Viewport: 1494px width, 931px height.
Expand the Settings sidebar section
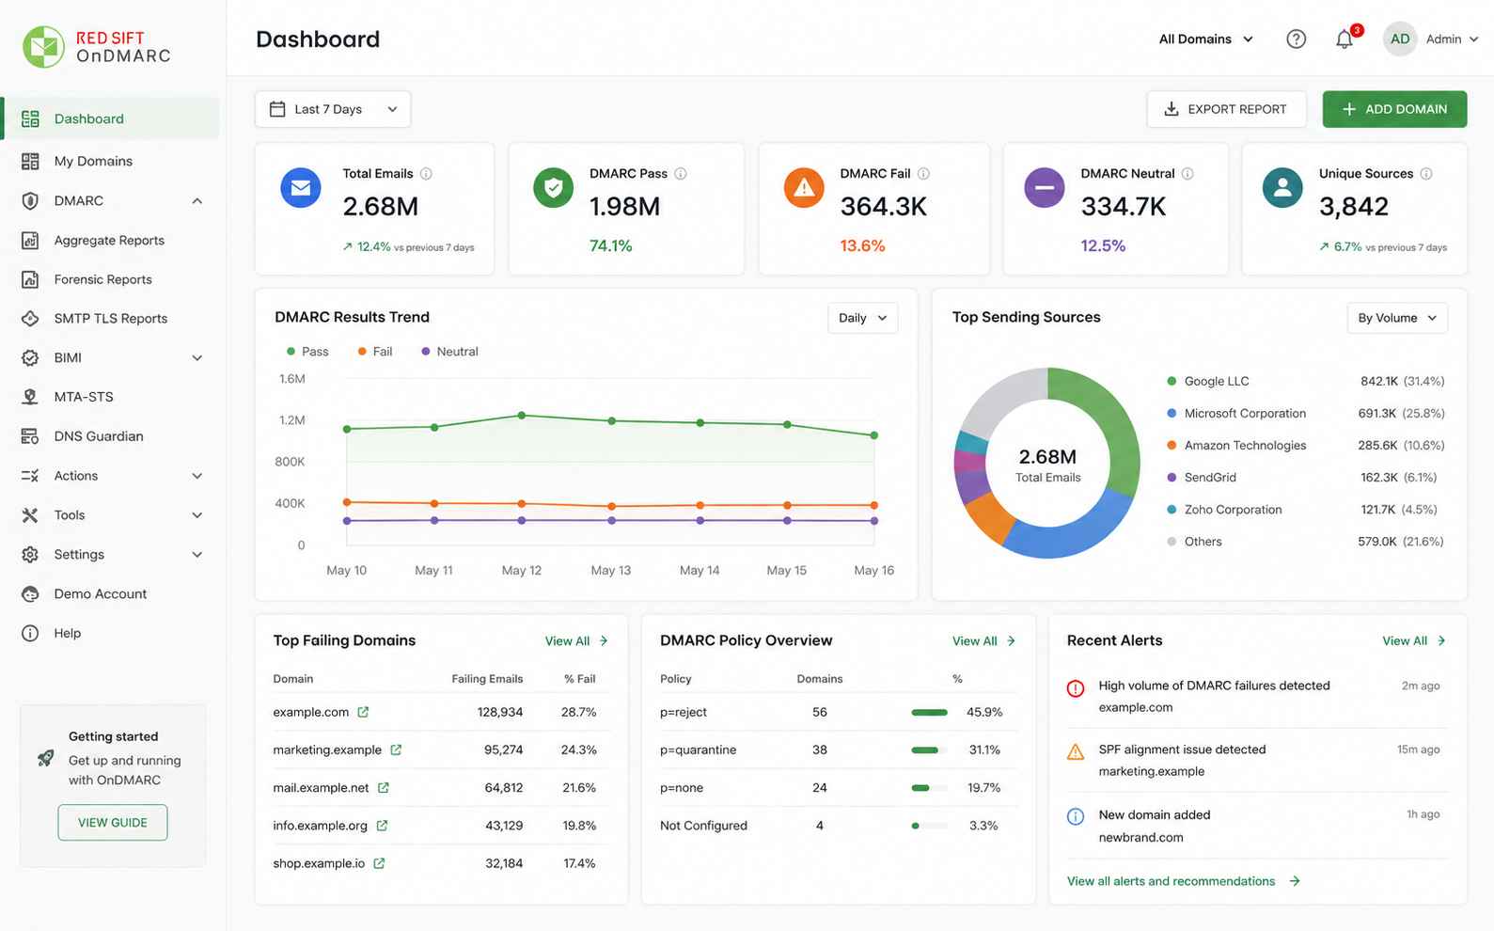pyautogui.click(x=197, y=555)
